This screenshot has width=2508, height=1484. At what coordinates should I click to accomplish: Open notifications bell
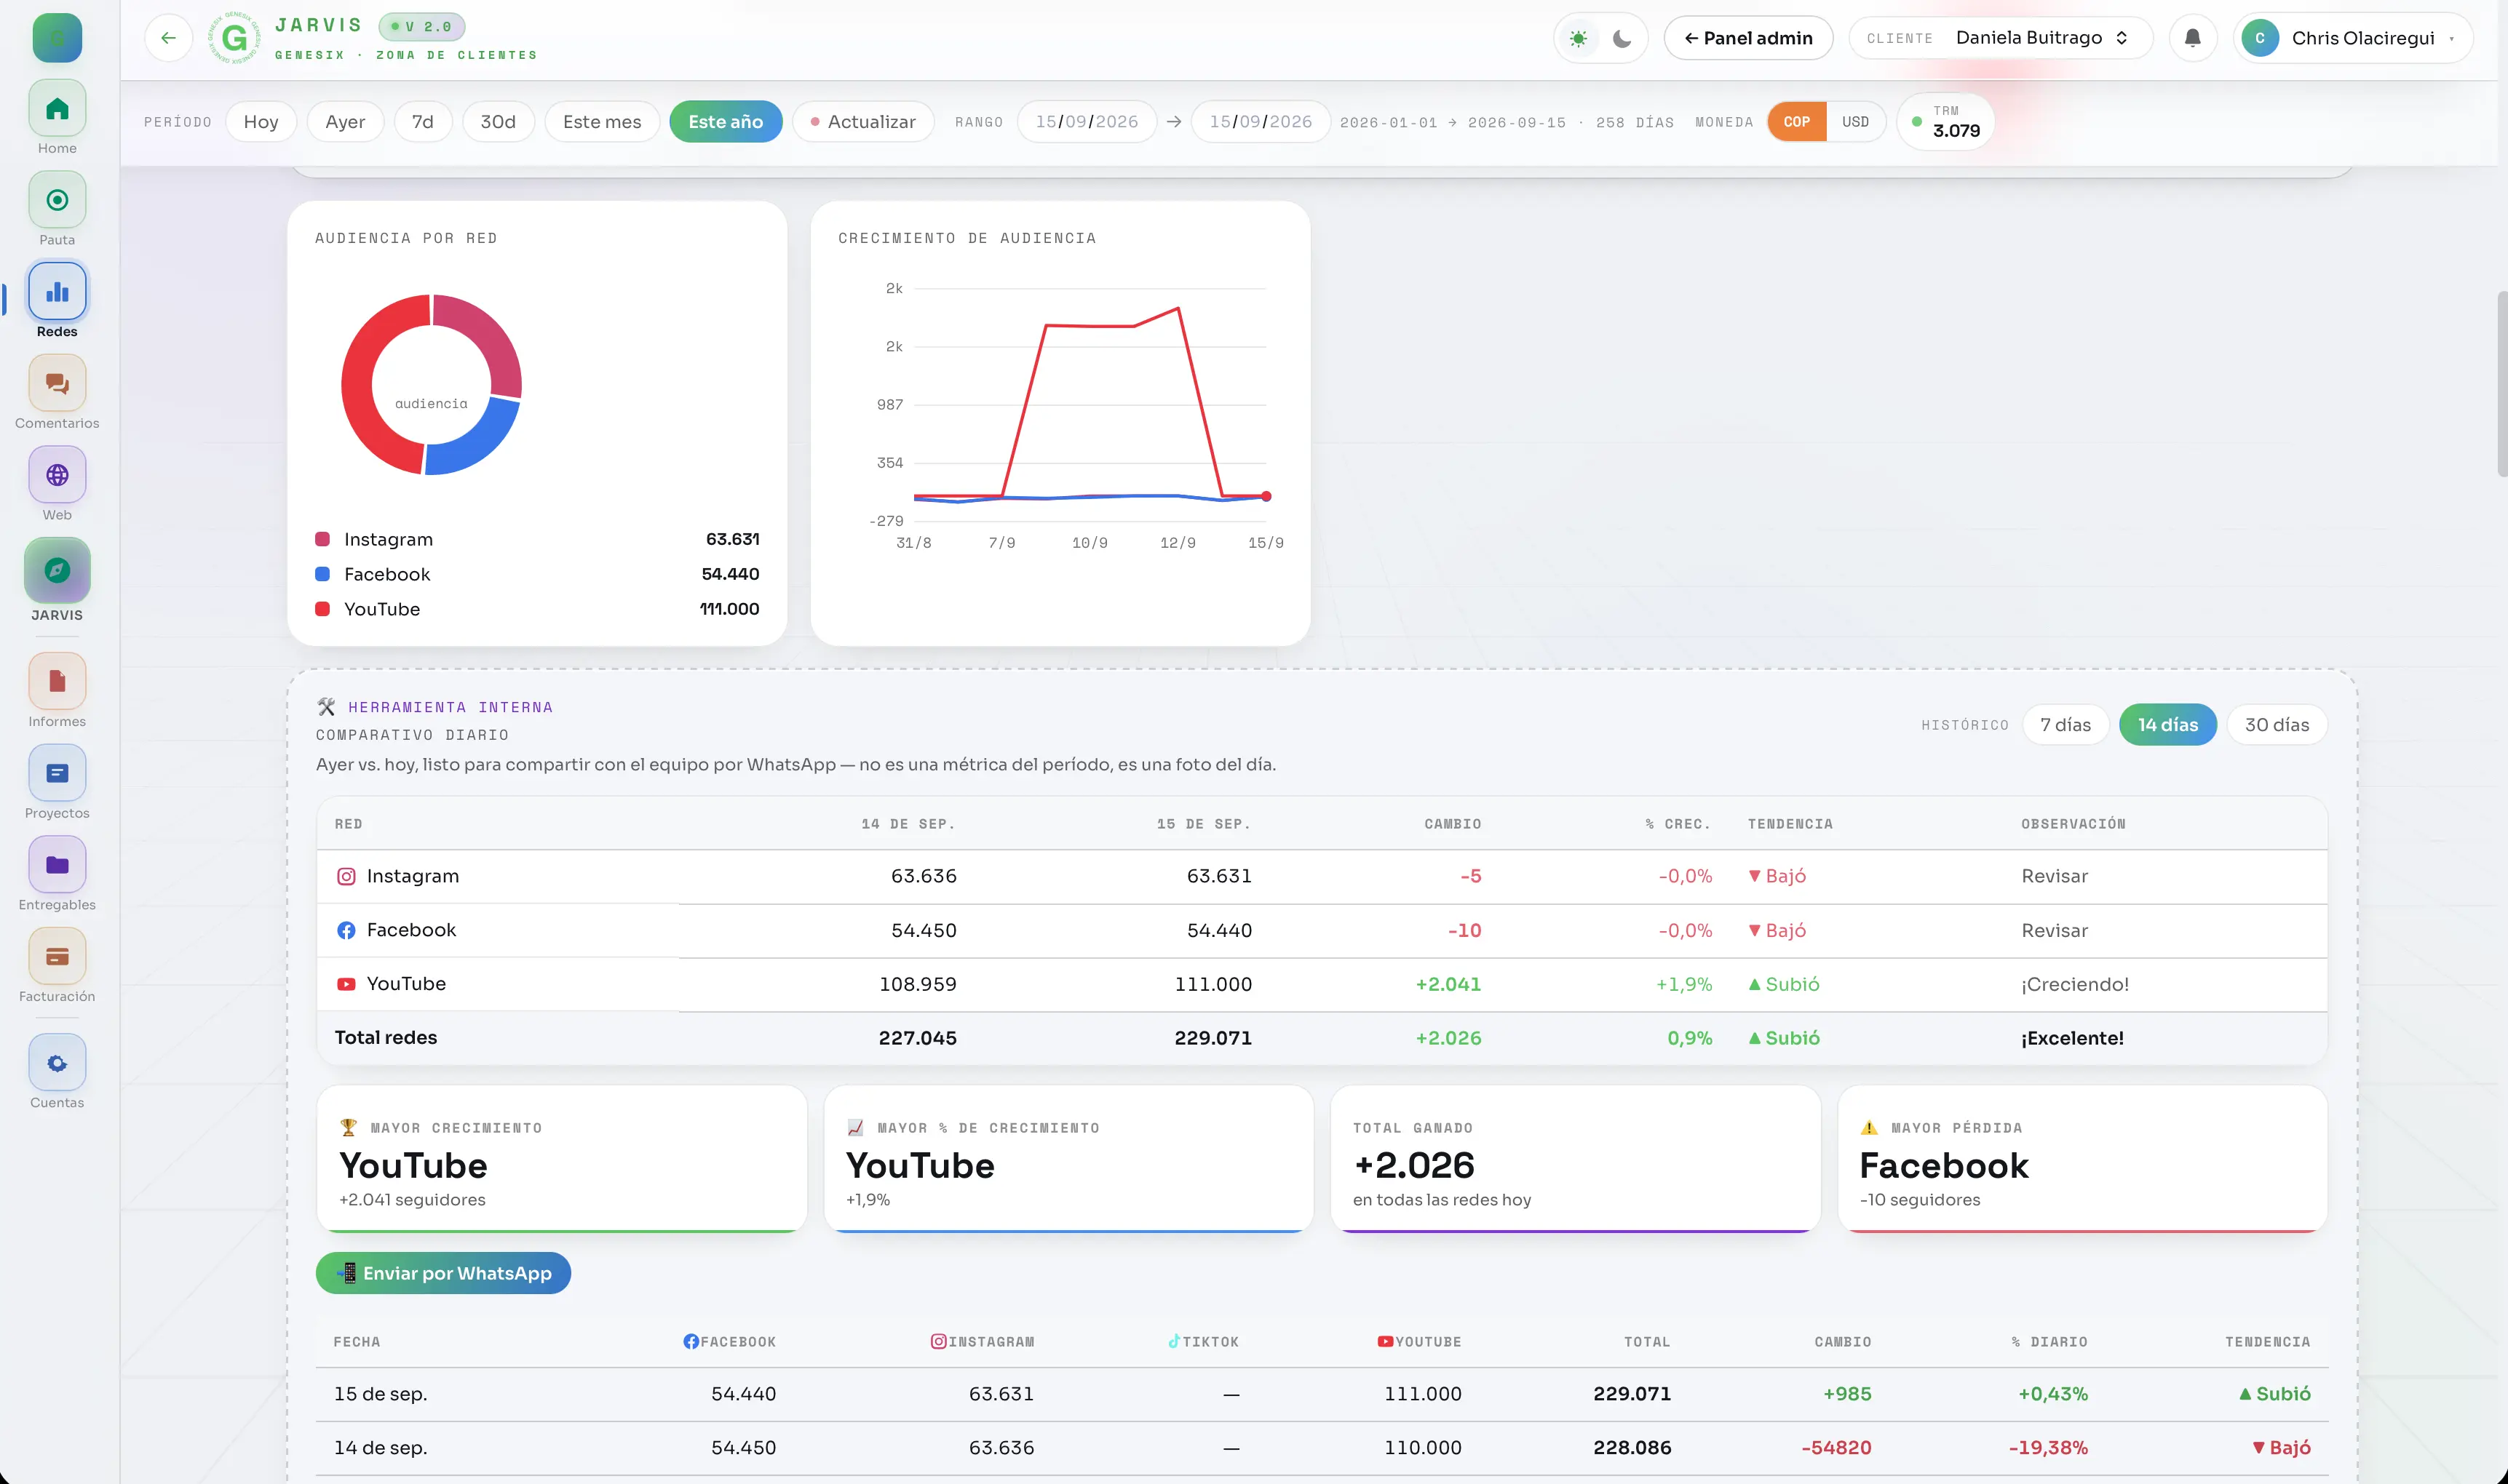point(2192,38)
